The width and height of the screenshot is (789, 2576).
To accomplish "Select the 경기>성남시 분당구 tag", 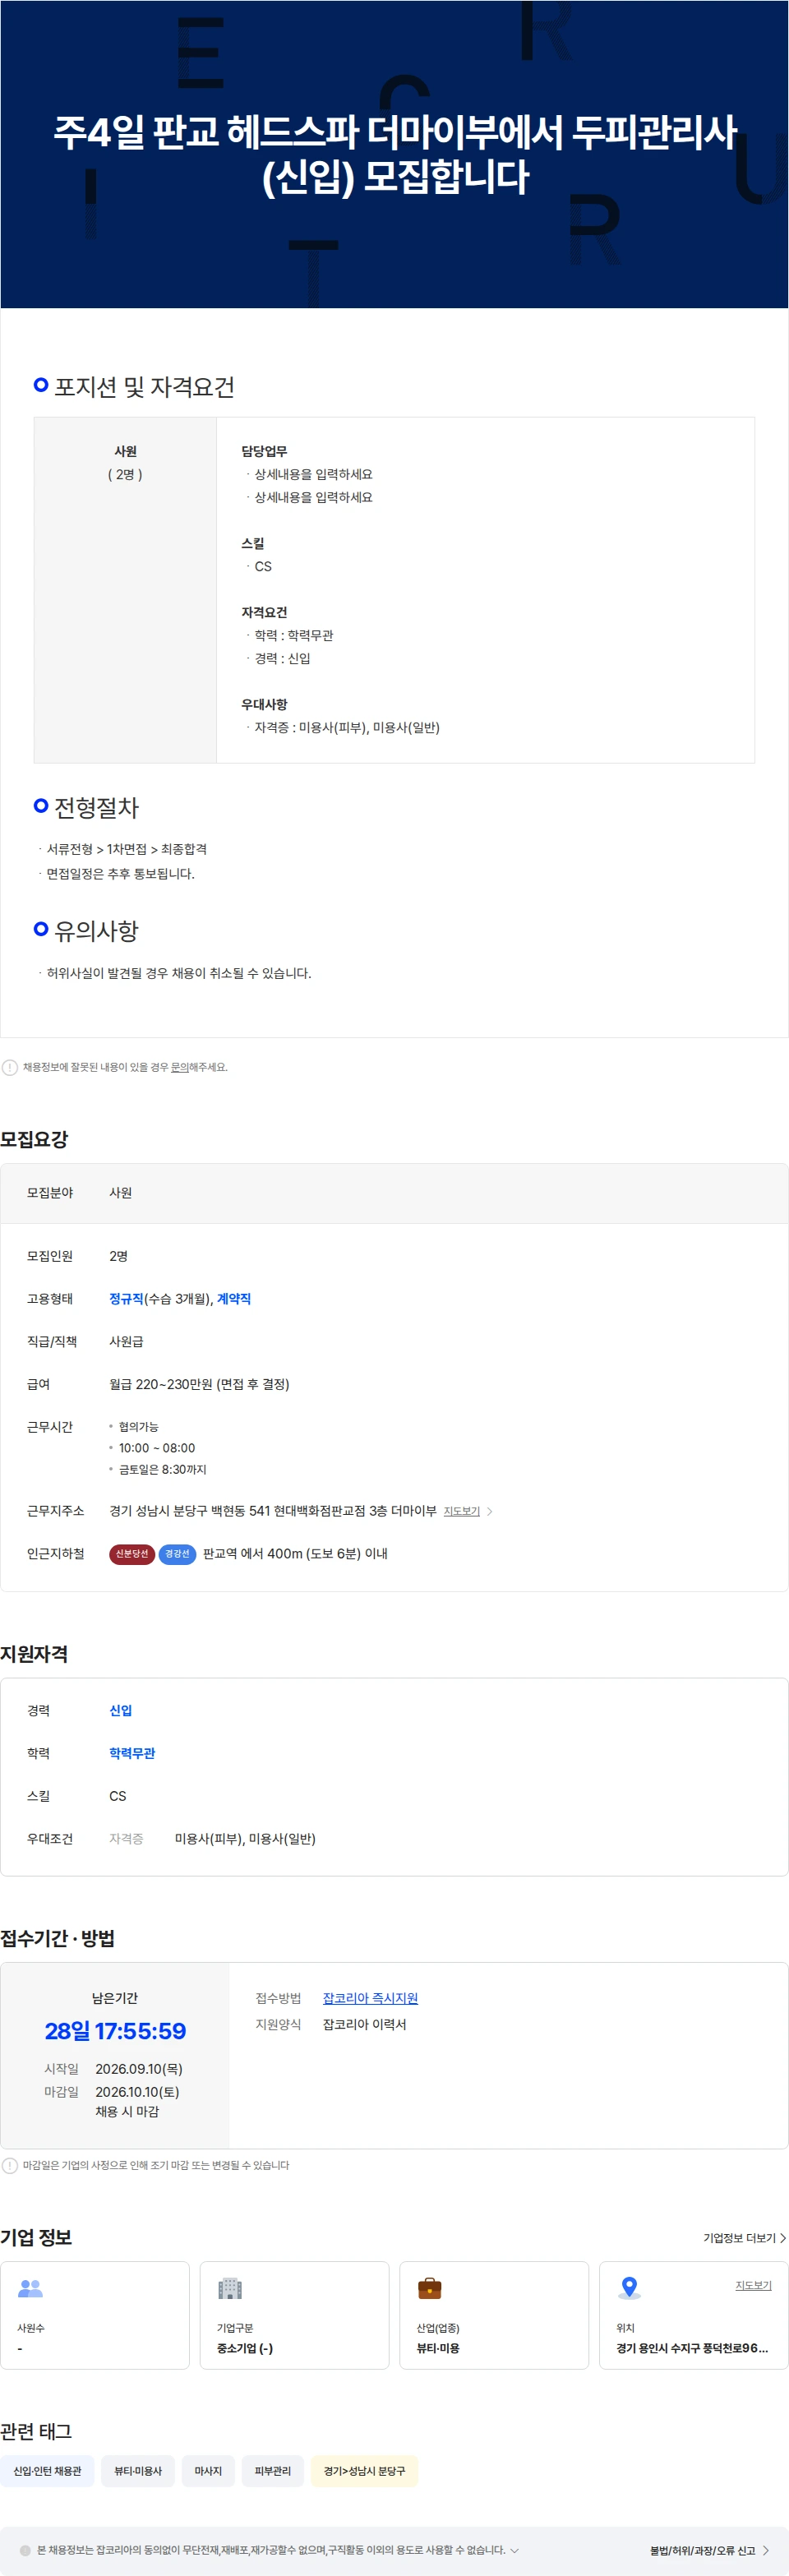I will click(364, 2471).
